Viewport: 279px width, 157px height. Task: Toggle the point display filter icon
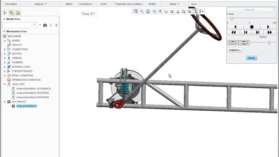(x=184, y=11)
